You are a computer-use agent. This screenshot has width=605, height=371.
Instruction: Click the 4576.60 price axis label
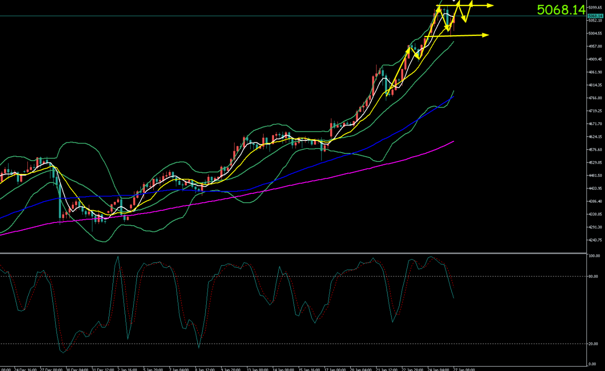pos(595,150)
